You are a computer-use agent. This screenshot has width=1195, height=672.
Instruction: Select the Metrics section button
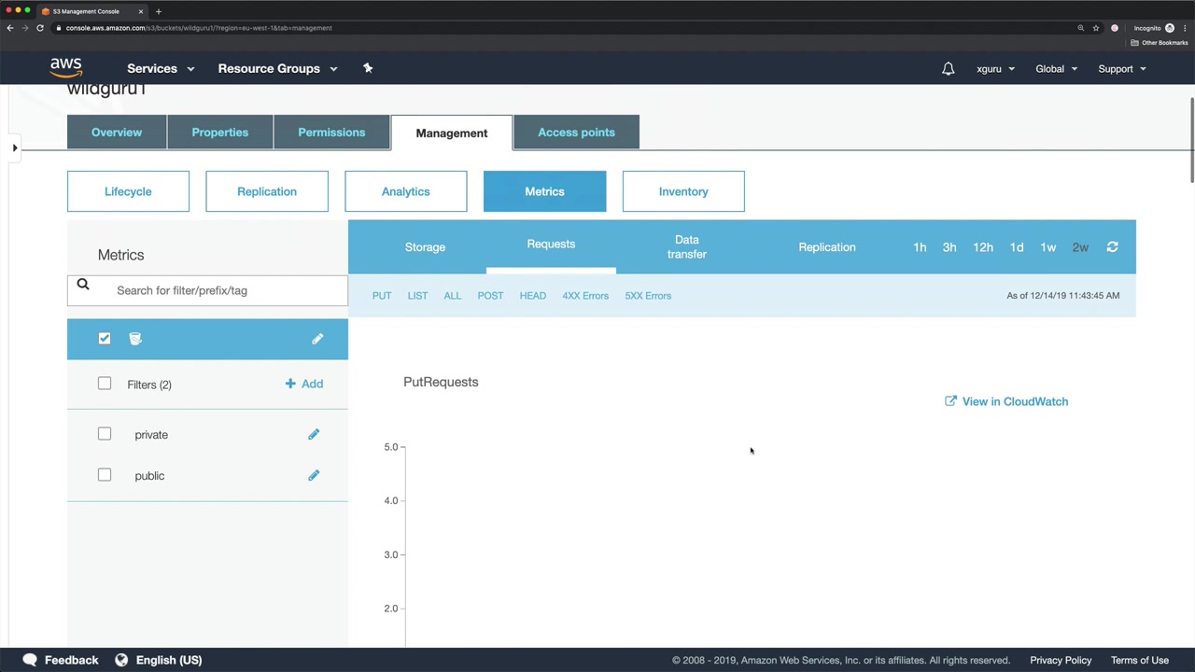[x=544, y=191]
